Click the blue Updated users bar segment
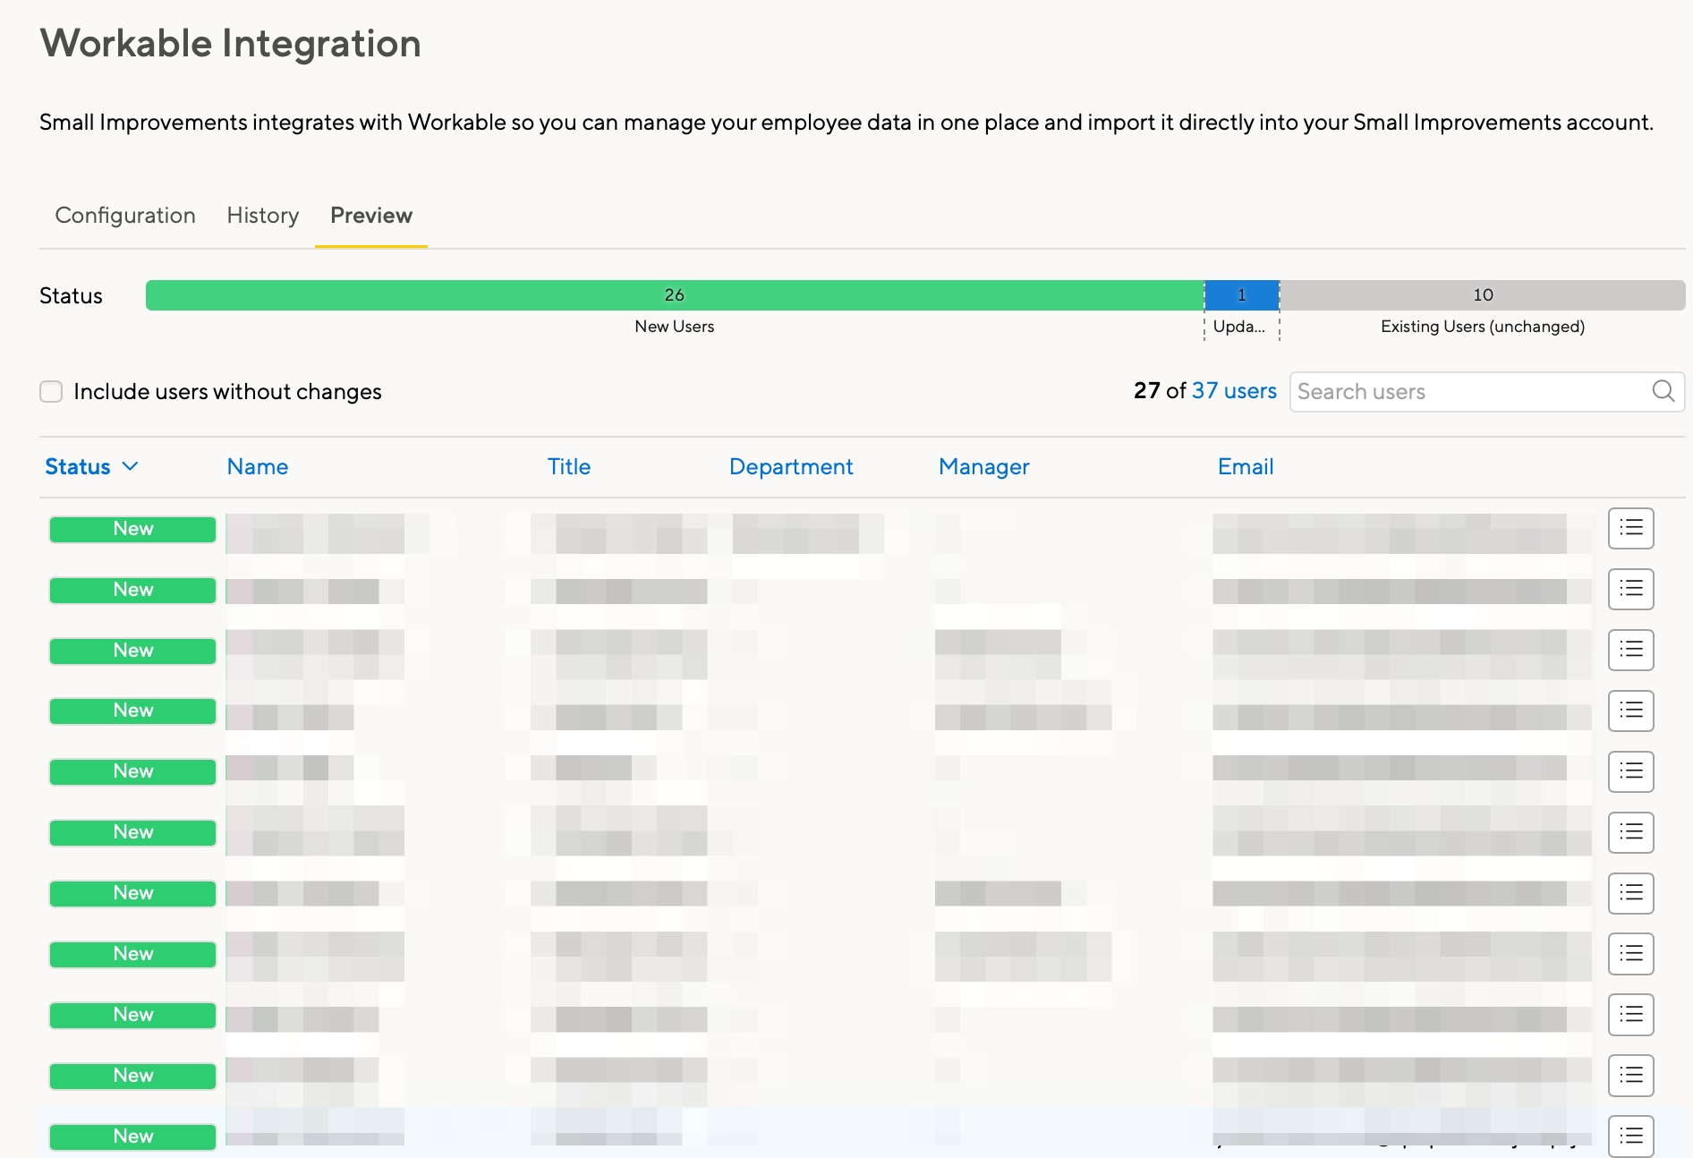 [1242, 295]
